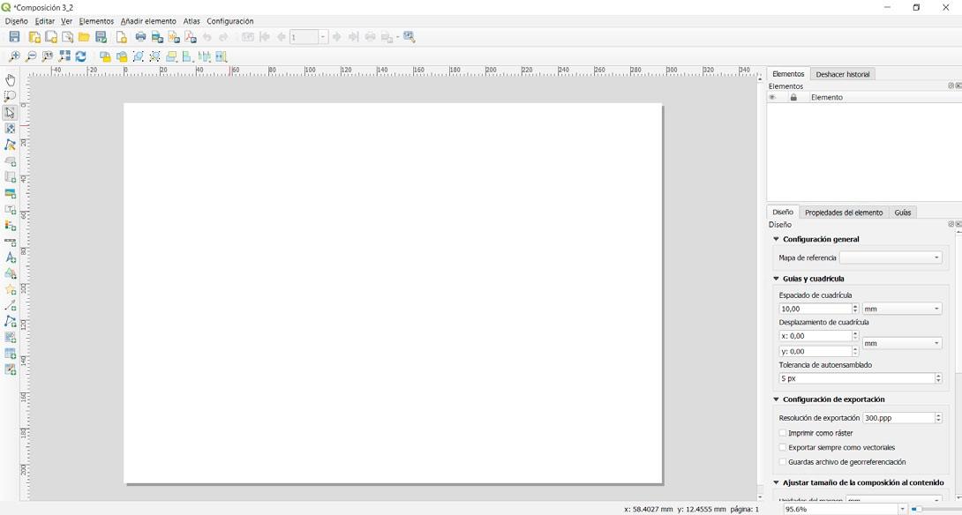Viewport: 962px width, 515px height.
Task: Collapse the Configuración de exportación section
Action: 776,399
